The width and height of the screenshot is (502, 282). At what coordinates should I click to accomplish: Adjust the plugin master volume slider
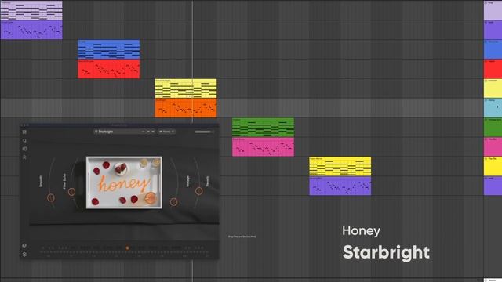click(x=203, y=132)
